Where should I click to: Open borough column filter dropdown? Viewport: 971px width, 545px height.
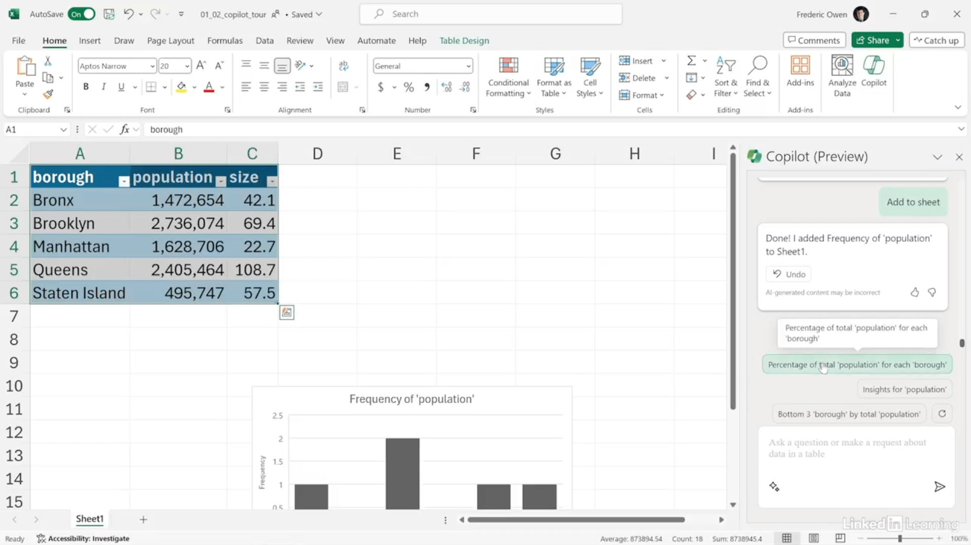pyautogui.click(x=124, y=181)
